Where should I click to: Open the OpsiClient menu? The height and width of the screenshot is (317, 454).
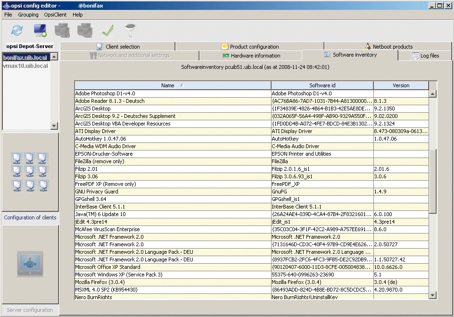pos(55,15)
